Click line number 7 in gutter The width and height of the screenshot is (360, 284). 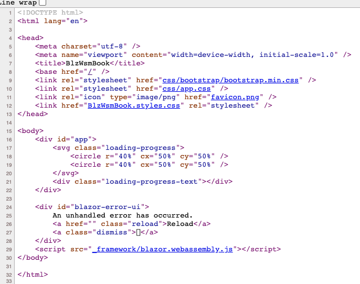(x=10, y=63)
